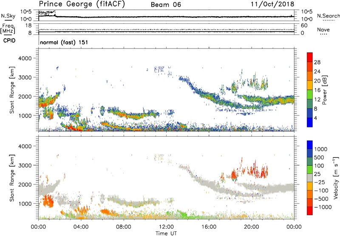The width and height of the screenshot is (340, 236).
Task: Click the '16' value on Power colorbar
Action: point(317,90)
